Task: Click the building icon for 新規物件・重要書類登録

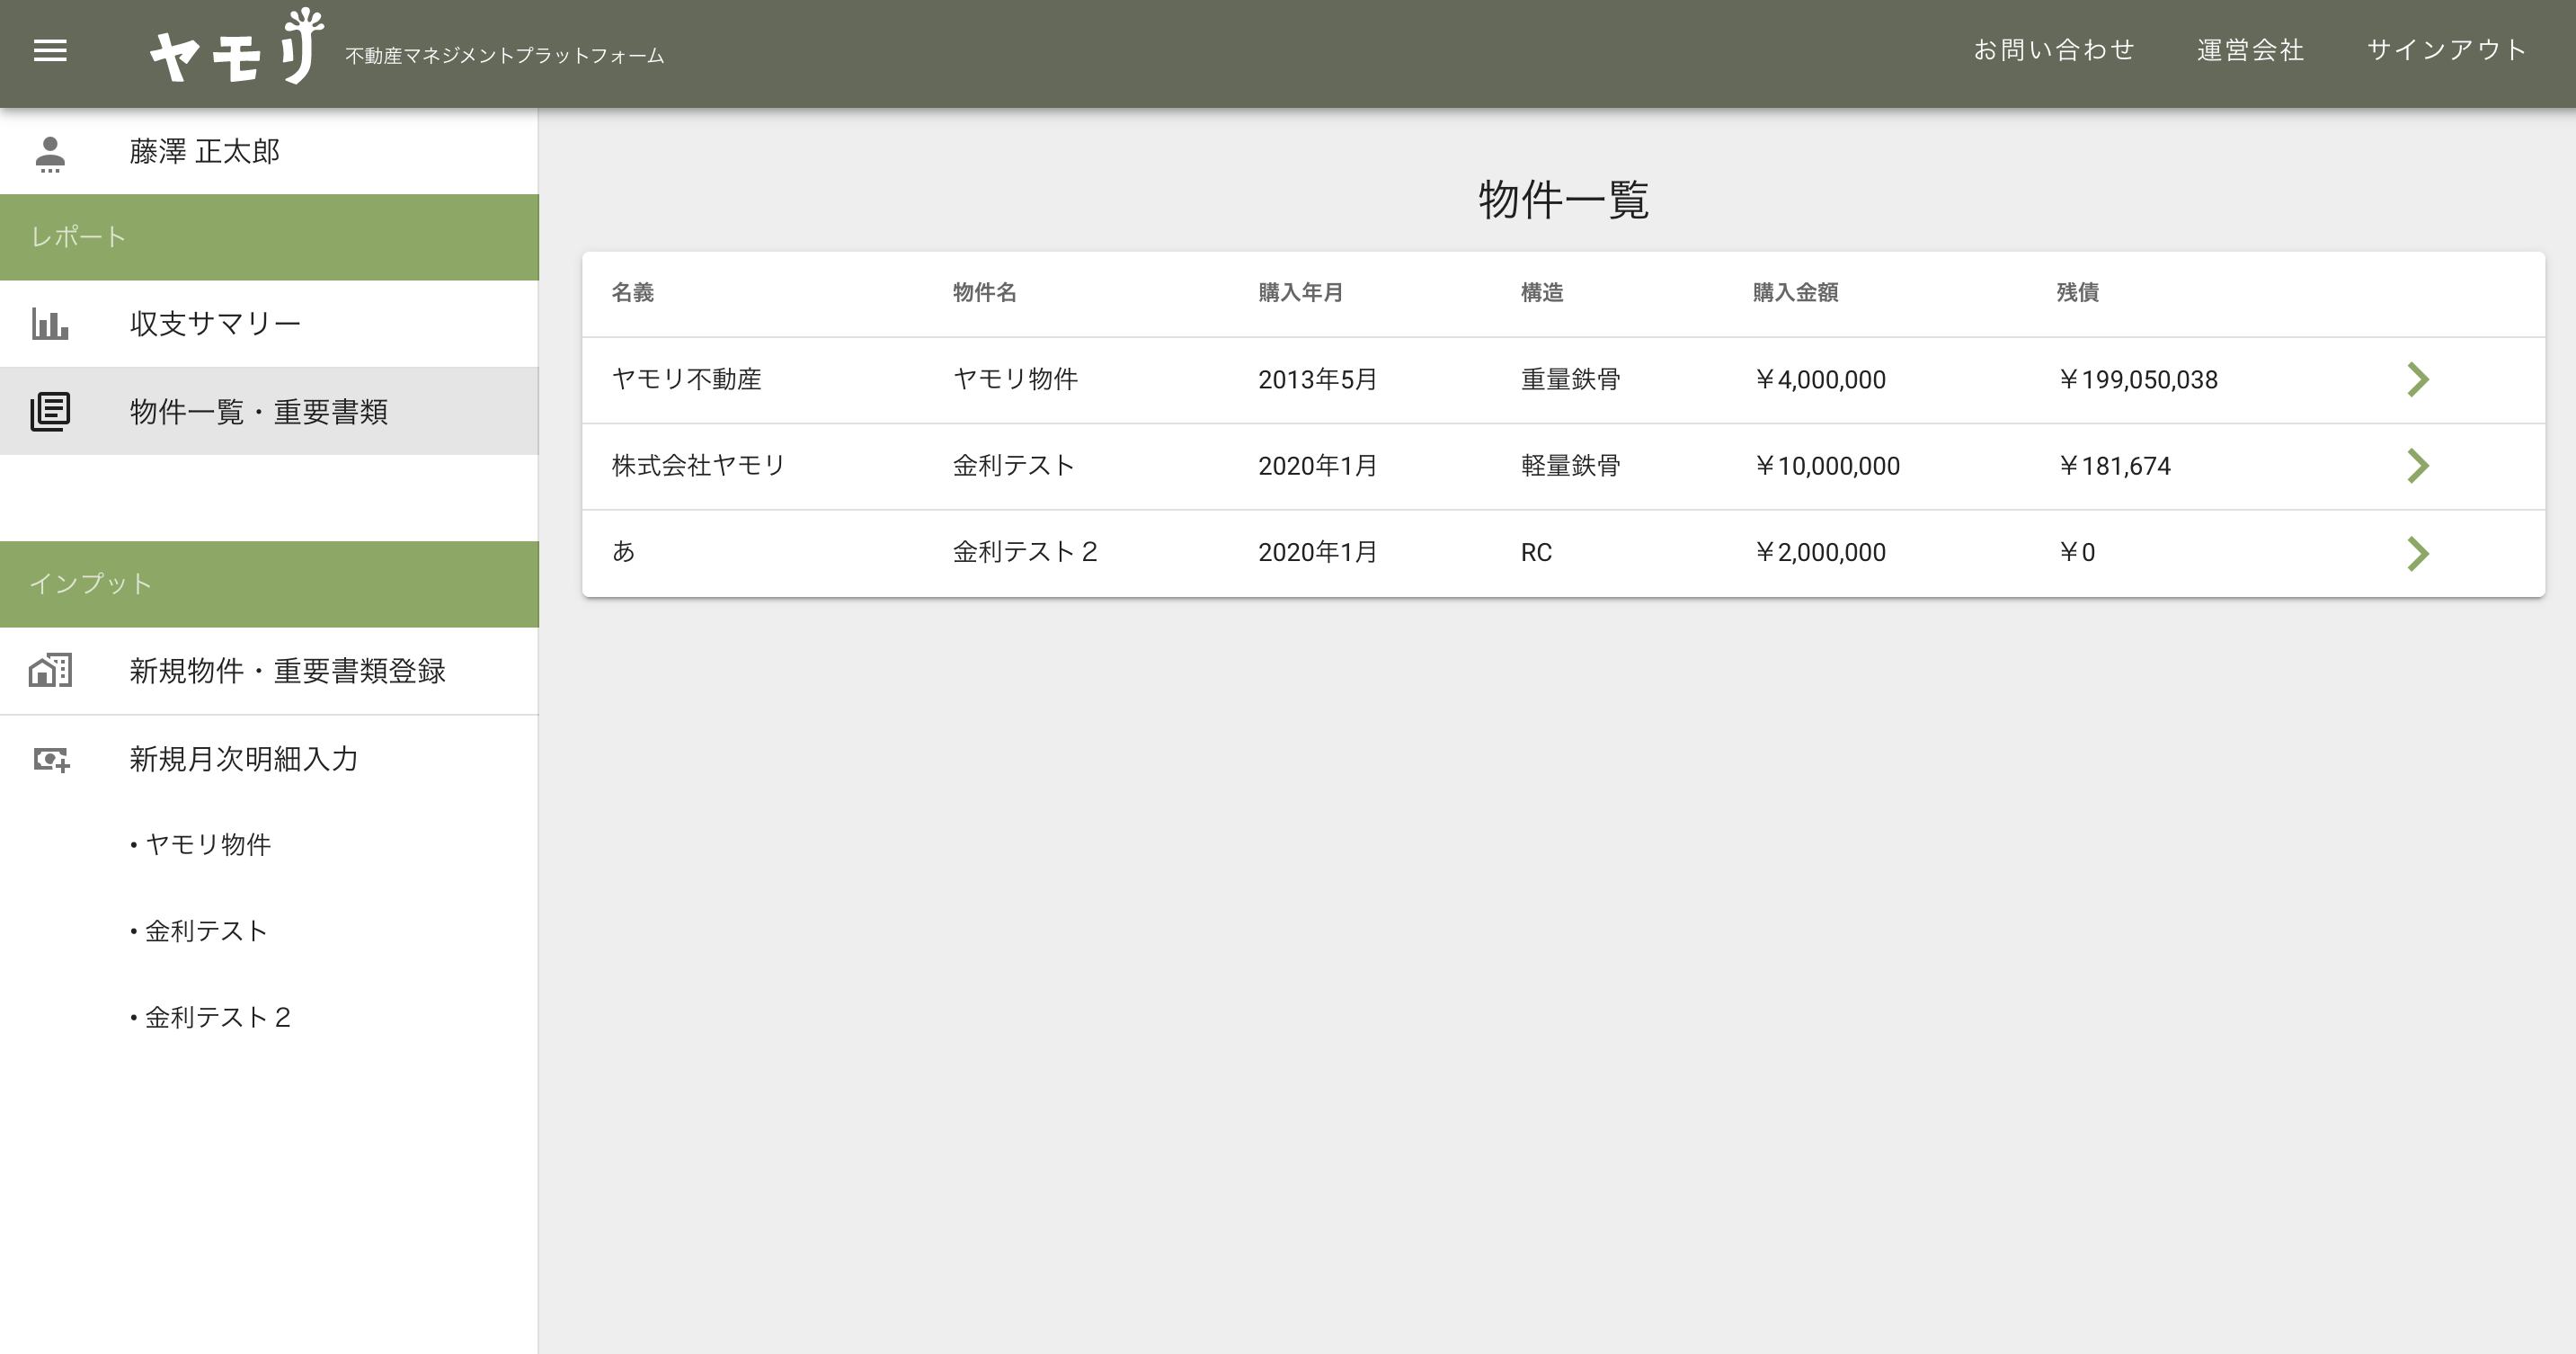Action: click(50, 670)
